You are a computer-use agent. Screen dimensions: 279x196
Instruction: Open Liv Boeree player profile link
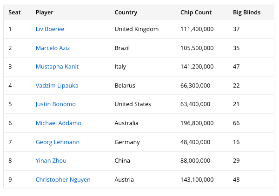click(x=50, y=29)
